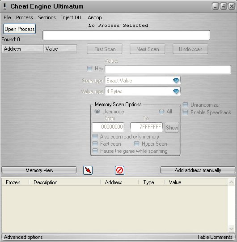Click the Description column header
Image resolution: width=237 pixels, height=242 pixels.
pyautogui.click(x=65, y=182)
